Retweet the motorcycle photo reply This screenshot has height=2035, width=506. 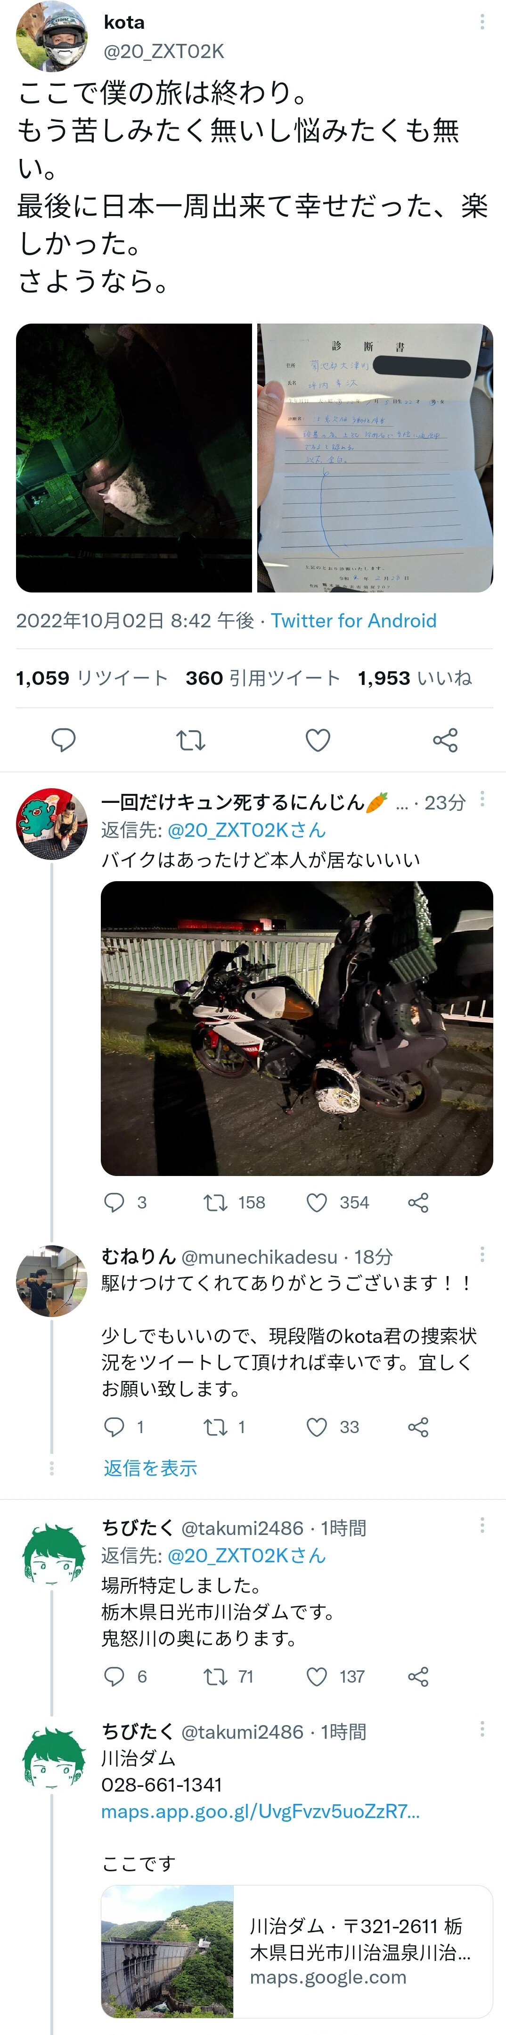(x=215, y=1202)
